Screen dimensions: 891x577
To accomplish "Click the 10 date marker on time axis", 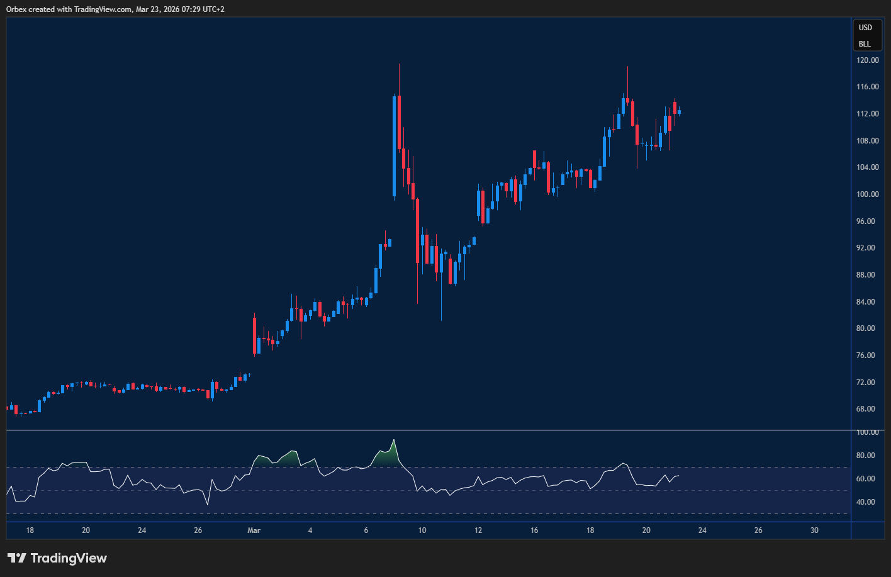I will [x=422, y=530].
